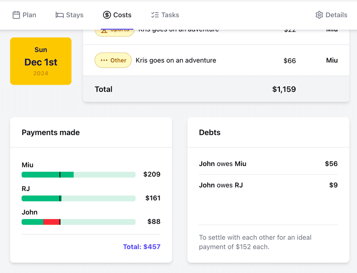Select the yellow Sun Dec 1st date card
357x273 pixels.
click(x=41, y=61)
